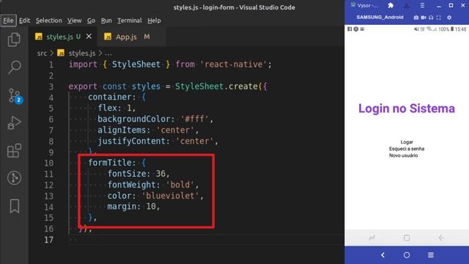Click the Vysor download icon
Image resolution: width=469 pixels, height=264 pixels.
(x=407, y=5)
